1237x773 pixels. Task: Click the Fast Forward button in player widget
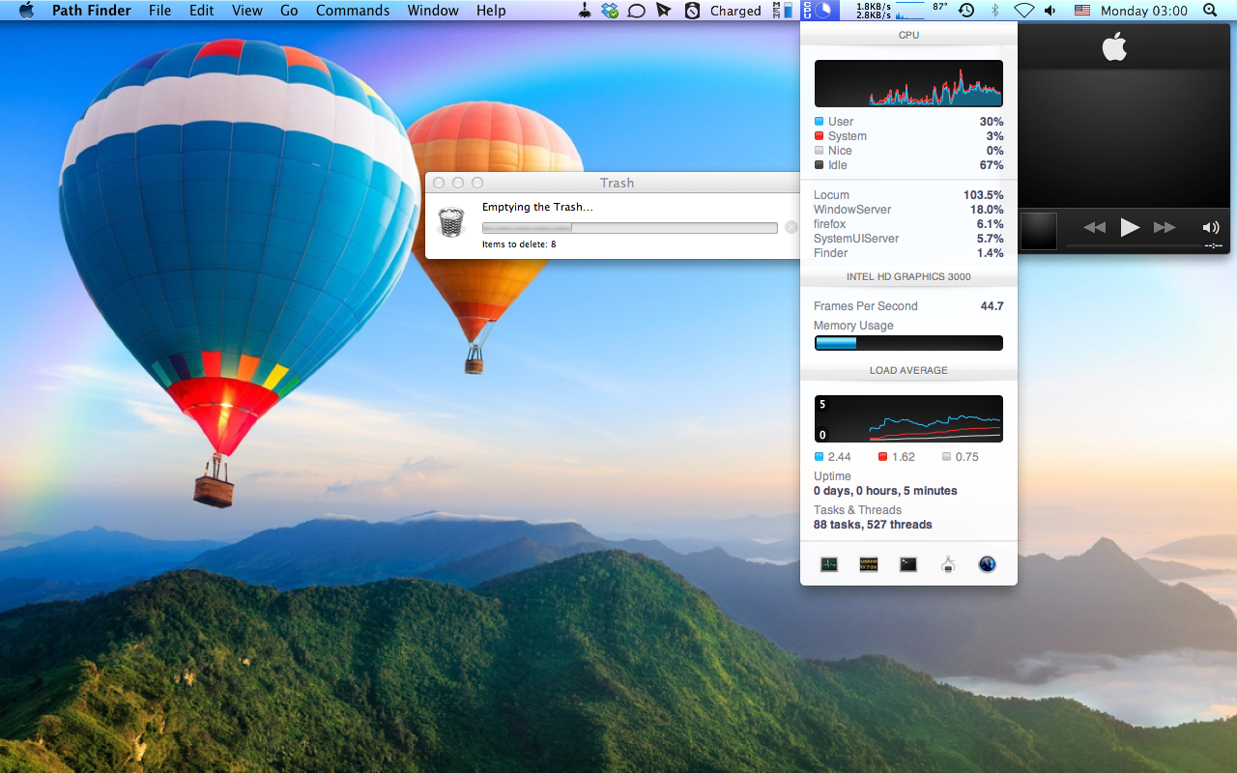1165,228
